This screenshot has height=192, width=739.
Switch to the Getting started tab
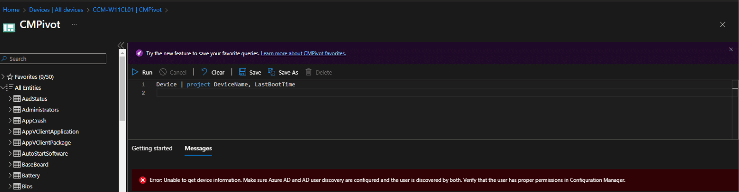tap(152, 148)
